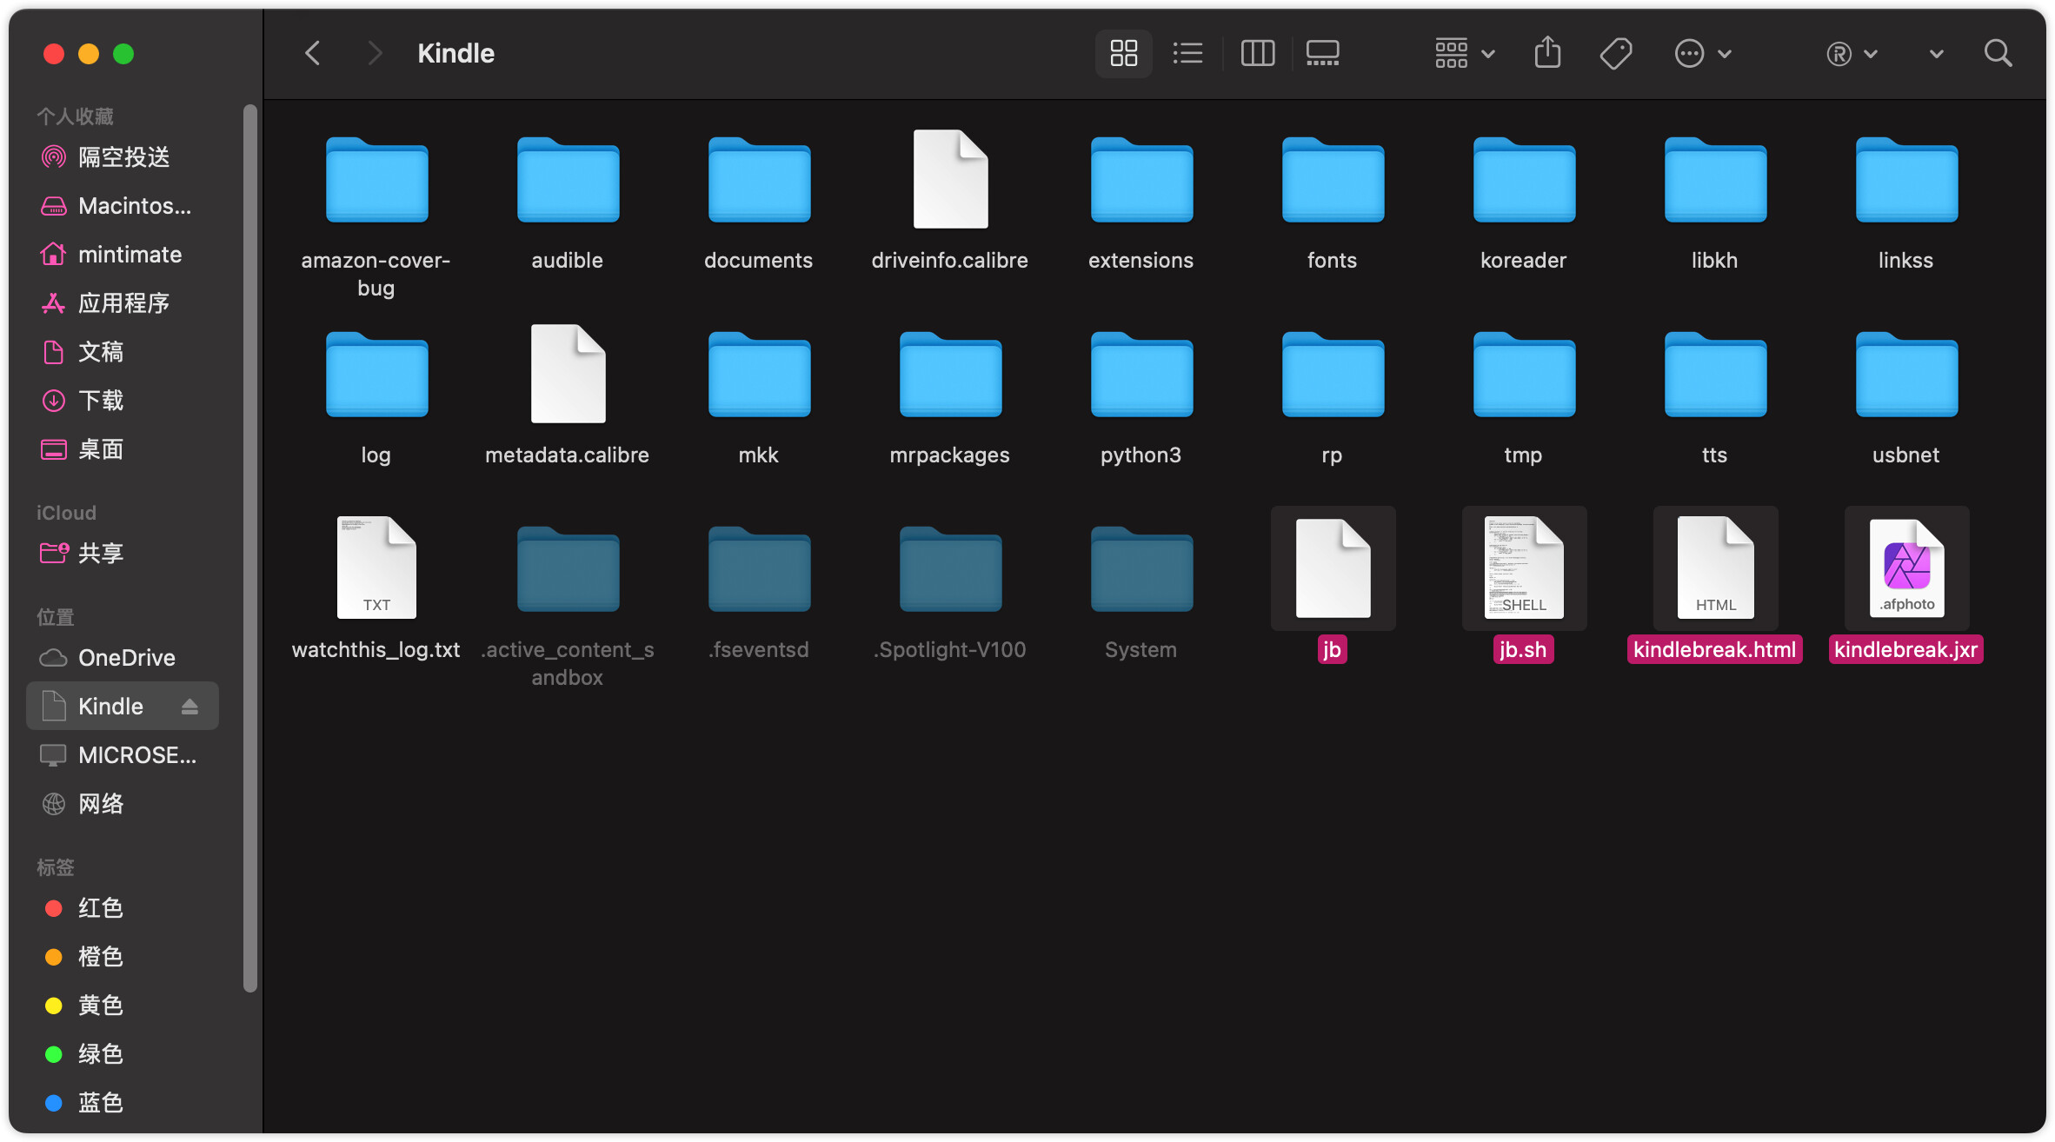Switch to column view
Viewport: 2055px width, 1142px height.
point(1257,54)
